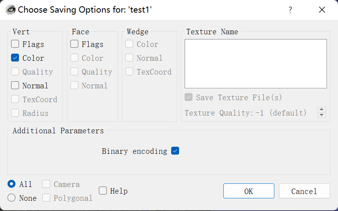This screenshot has height=211, width=338.
Task: Click the Camera checkbox
Action: point(46,184)
